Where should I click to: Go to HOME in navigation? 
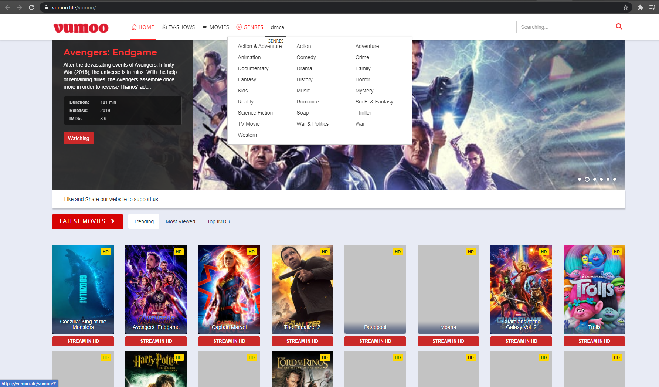click(143, 27)
